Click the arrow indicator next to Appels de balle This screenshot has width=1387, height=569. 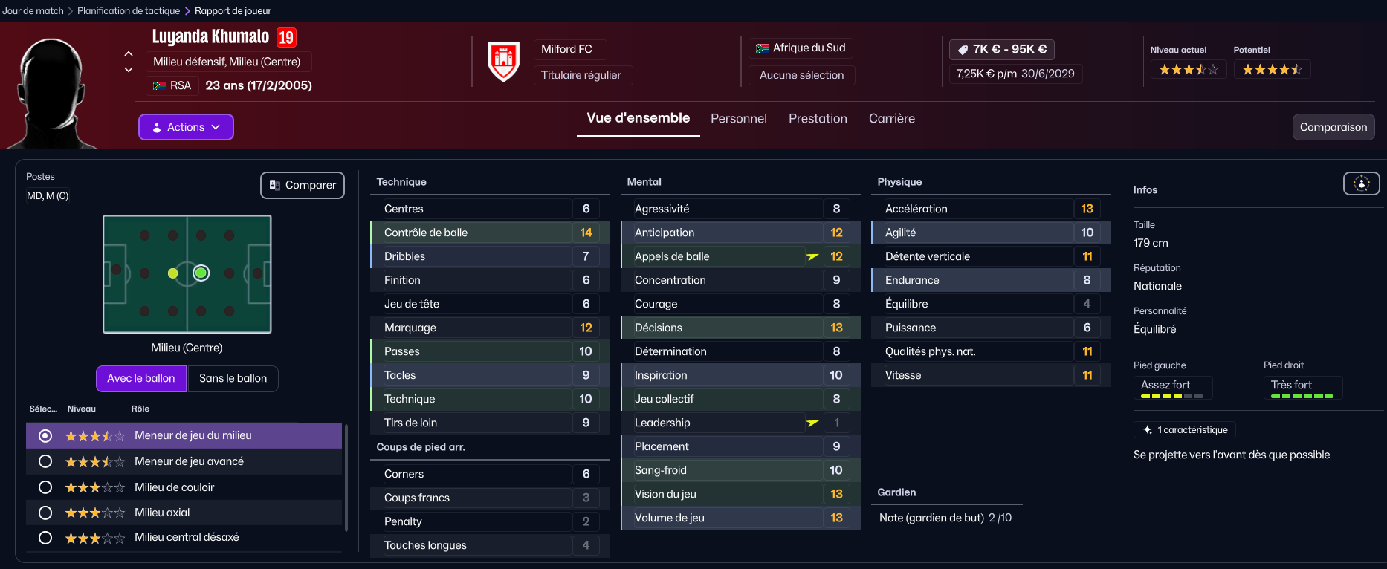[x=812, y=256]
